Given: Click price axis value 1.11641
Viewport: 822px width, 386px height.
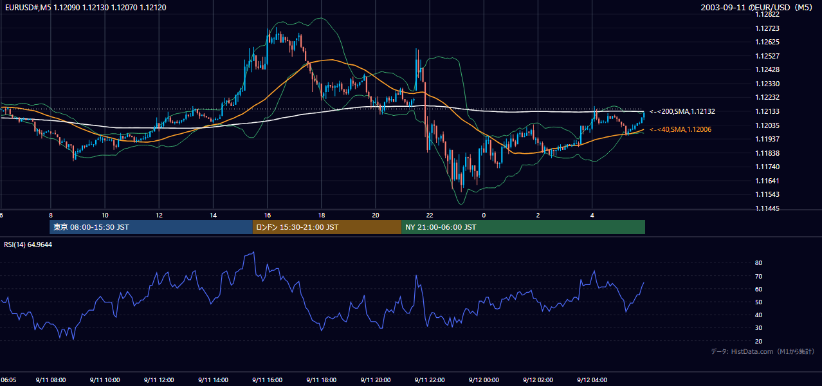Looking at the screenshot, I should click(767, 181).
